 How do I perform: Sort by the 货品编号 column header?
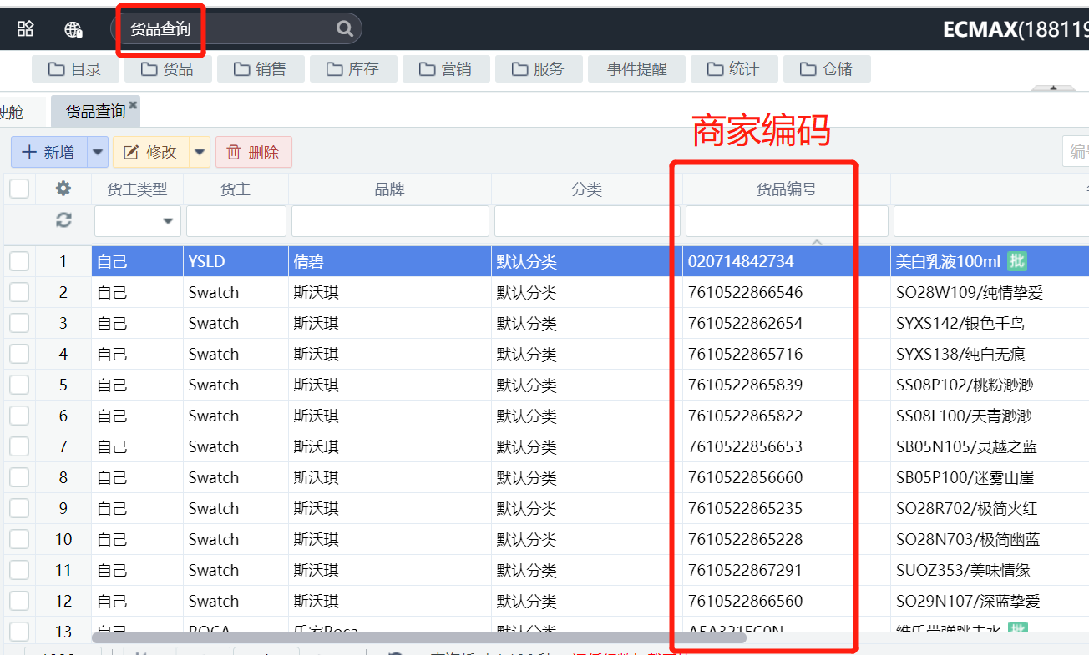787,189
